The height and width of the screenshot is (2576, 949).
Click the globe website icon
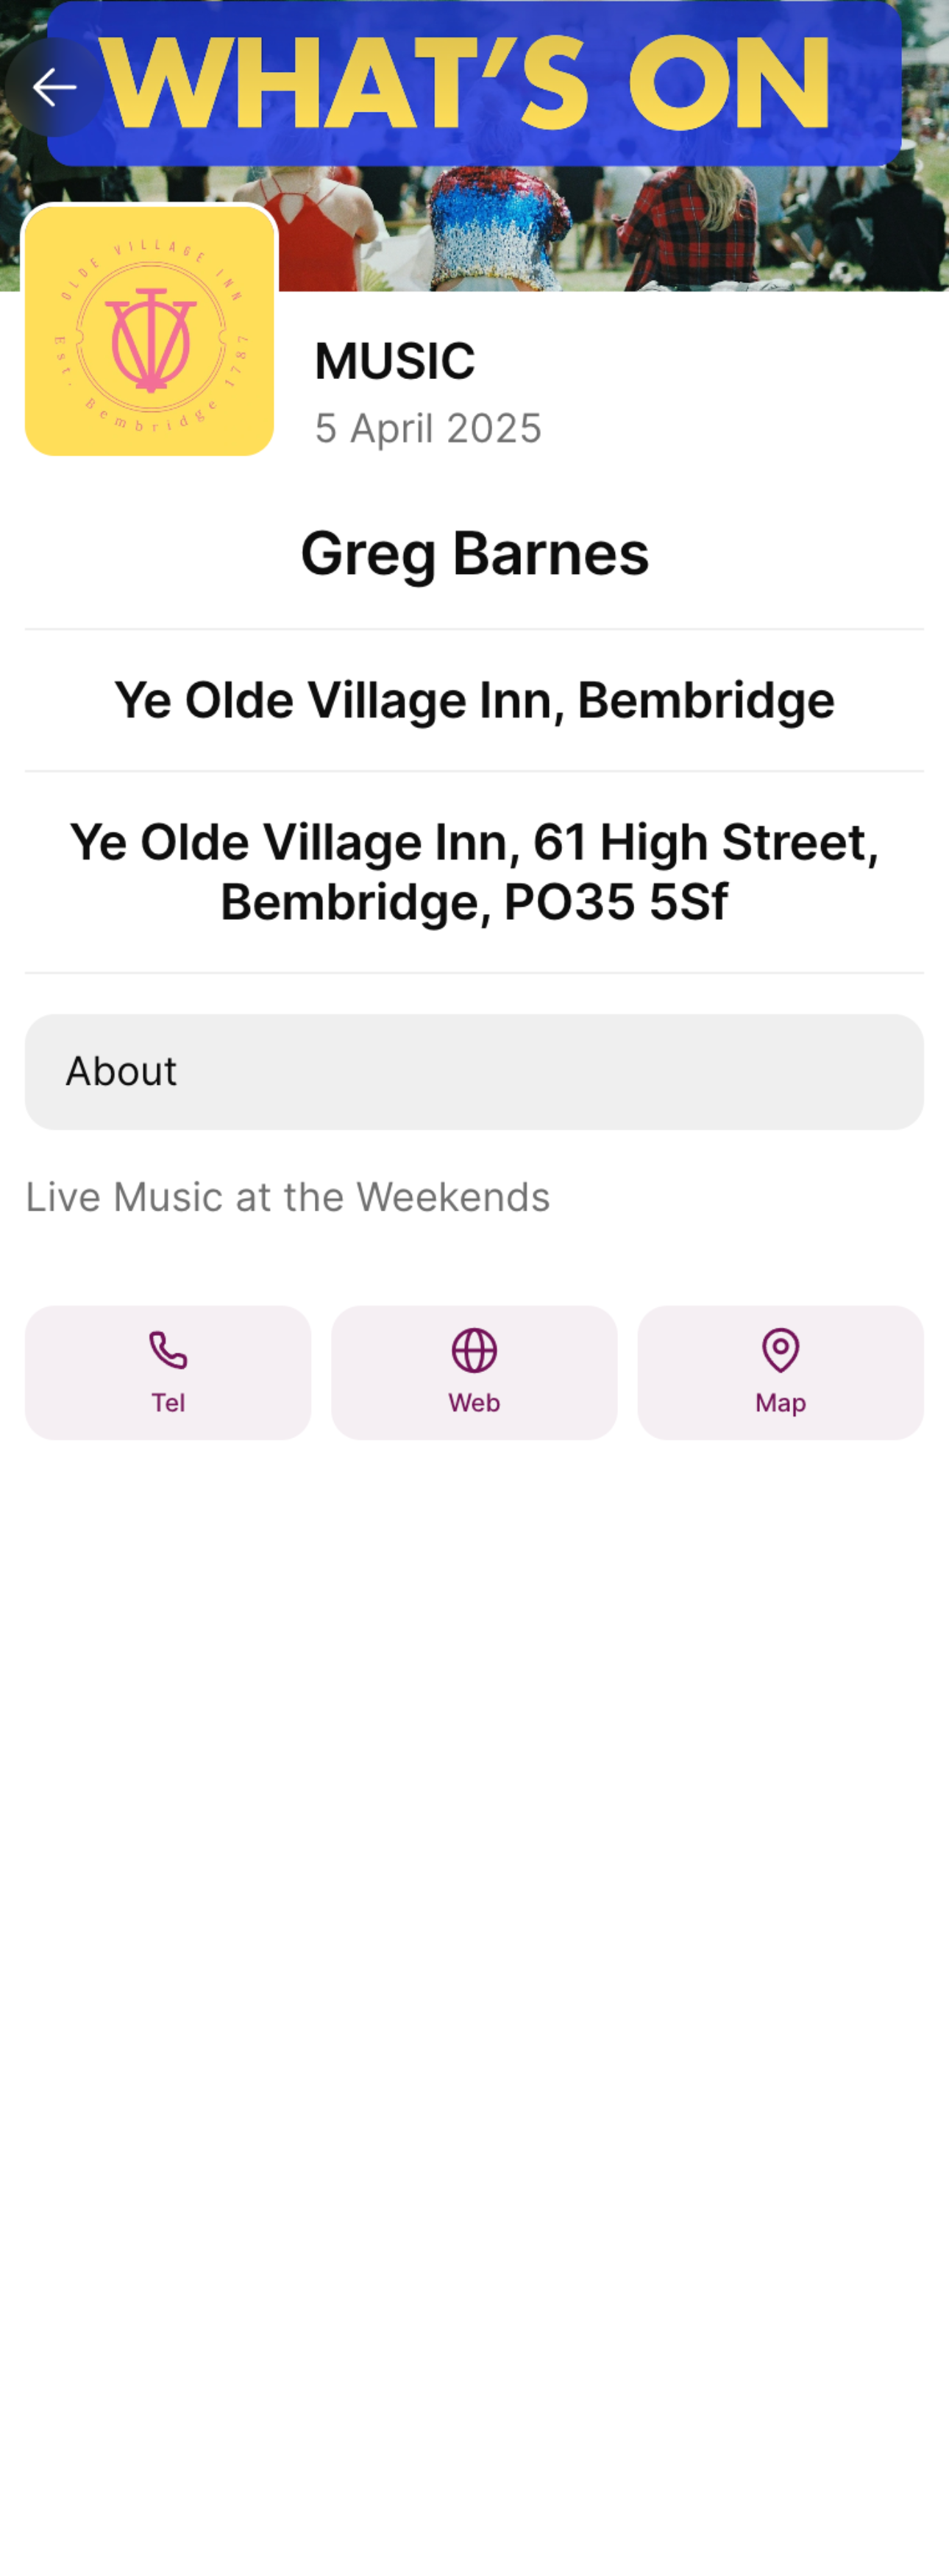[474, 1350]
